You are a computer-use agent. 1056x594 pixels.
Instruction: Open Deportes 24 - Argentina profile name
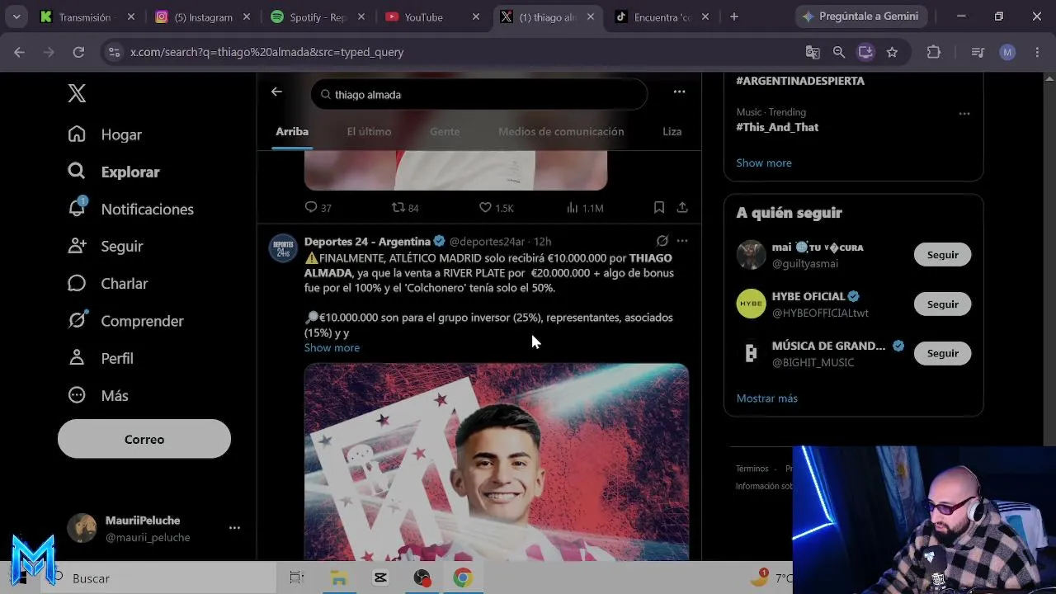click(x=367, y=241)
